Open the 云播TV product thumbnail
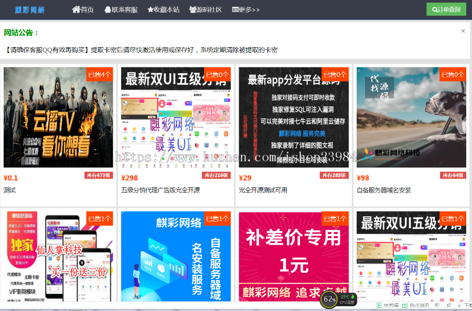 [58, 117]
